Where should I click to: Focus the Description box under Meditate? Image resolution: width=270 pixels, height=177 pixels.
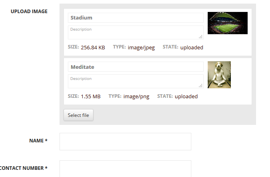pos(135,82)
